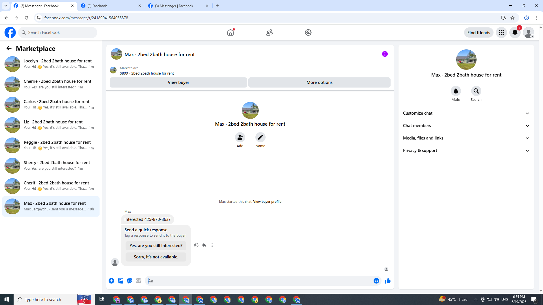
Task: Open the Friends icon in top navigation
Action: click(x=270, y=32)
